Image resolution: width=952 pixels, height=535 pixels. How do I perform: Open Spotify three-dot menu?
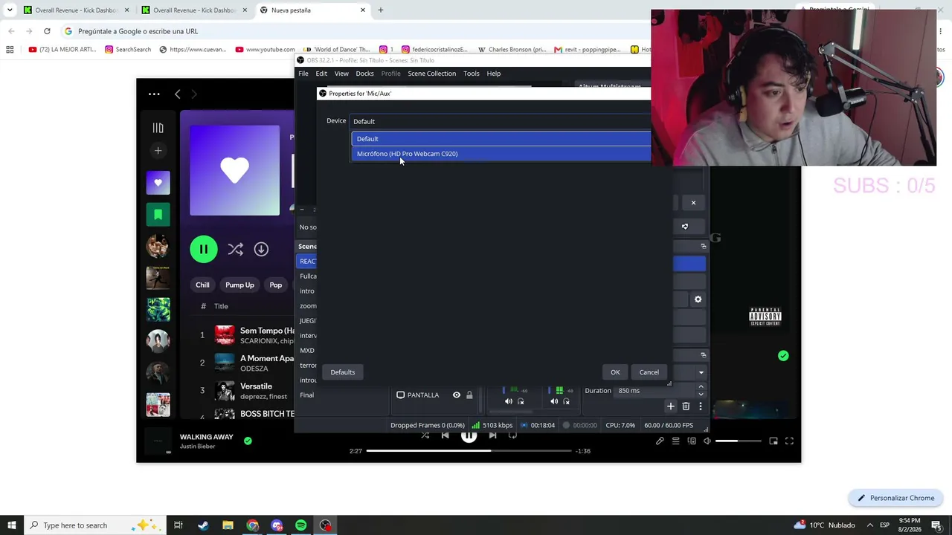point(154,94)
